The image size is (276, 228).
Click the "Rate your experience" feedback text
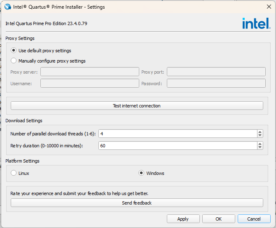pos(79,193)
